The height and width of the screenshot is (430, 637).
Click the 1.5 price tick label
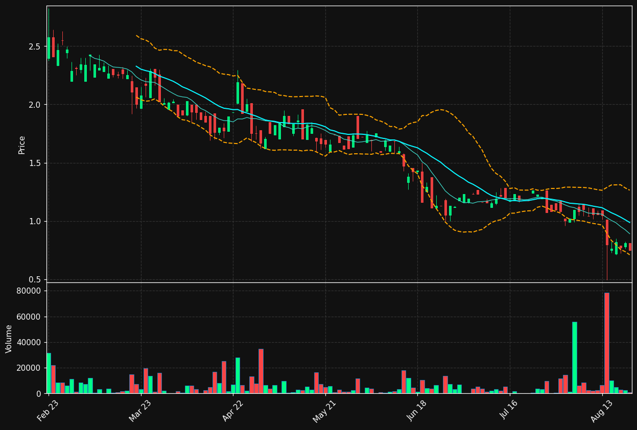click(36, 163)
